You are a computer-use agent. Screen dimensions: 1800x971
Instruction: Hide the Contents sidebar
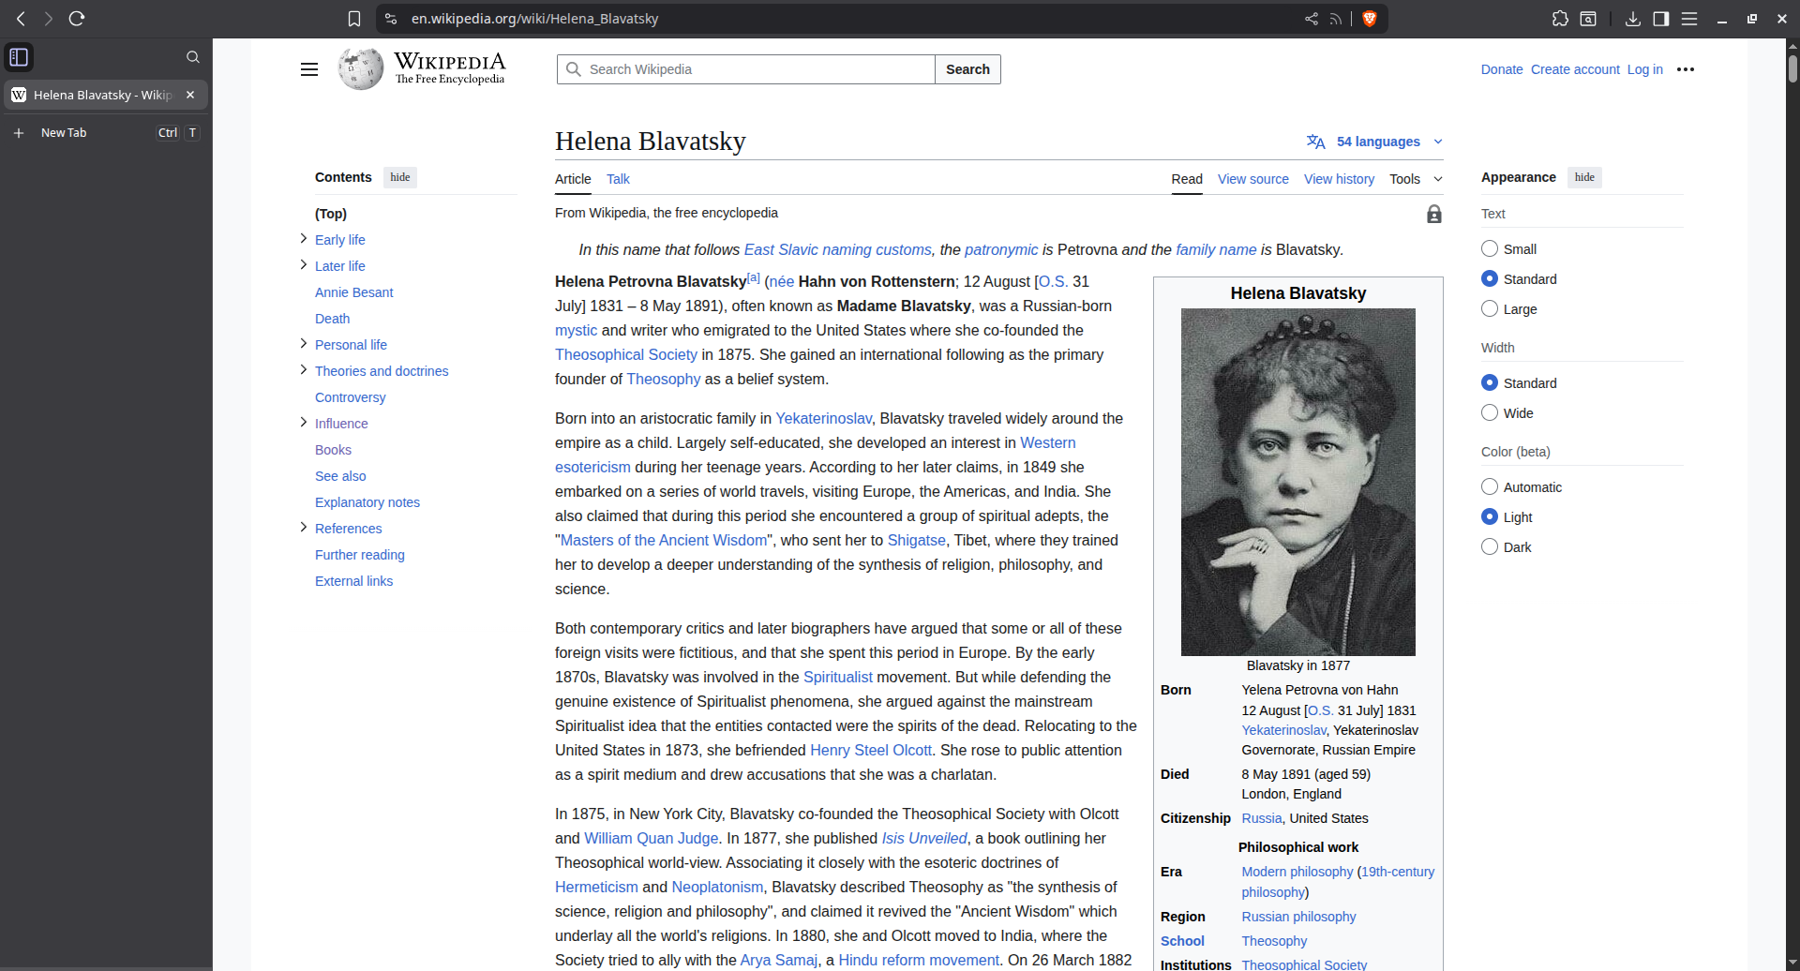[x=400, y=177]
